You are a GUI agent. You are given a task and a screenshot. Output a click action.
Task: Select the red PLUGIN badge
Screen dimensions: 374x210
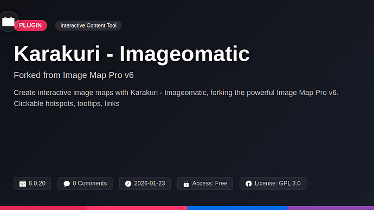click(x=30, y=25)
